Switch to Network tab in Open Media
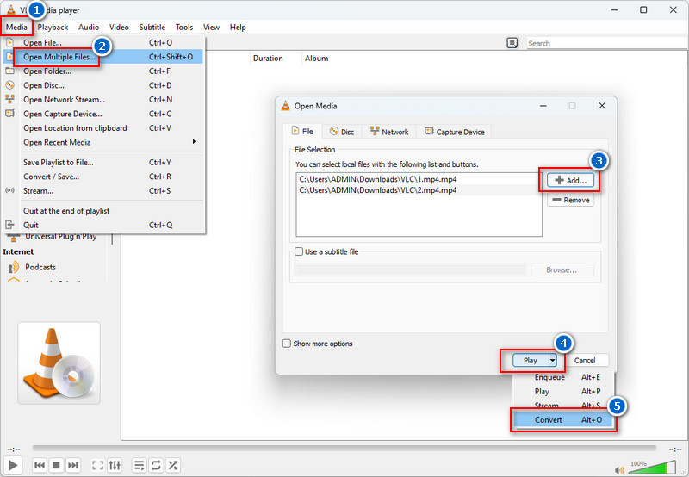689x477 pixels. [x=389, y=132]
